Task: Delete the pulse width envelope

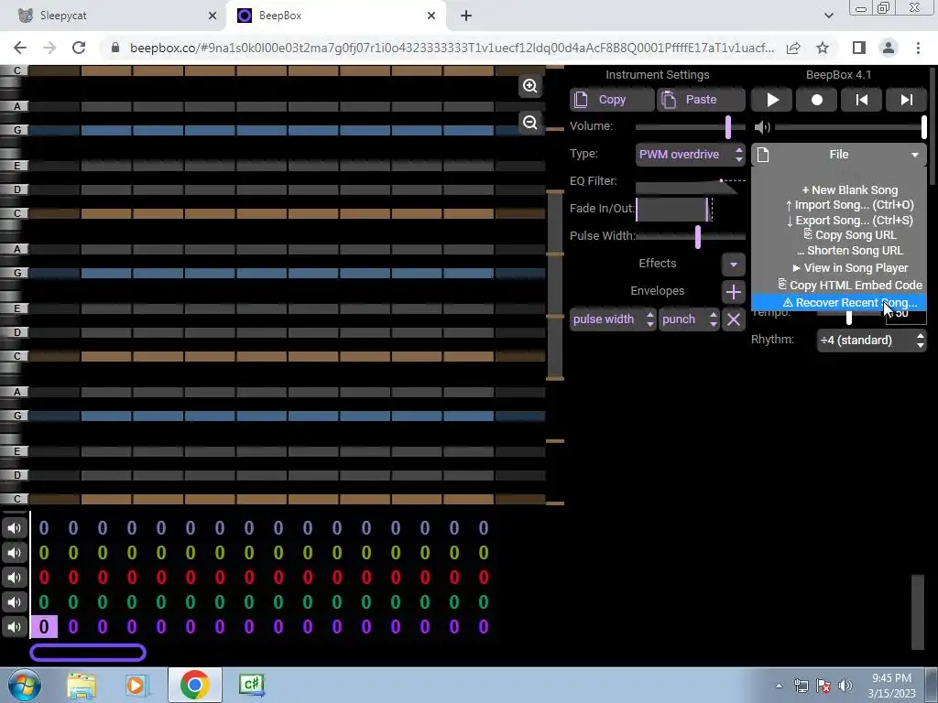Action: 734,319
